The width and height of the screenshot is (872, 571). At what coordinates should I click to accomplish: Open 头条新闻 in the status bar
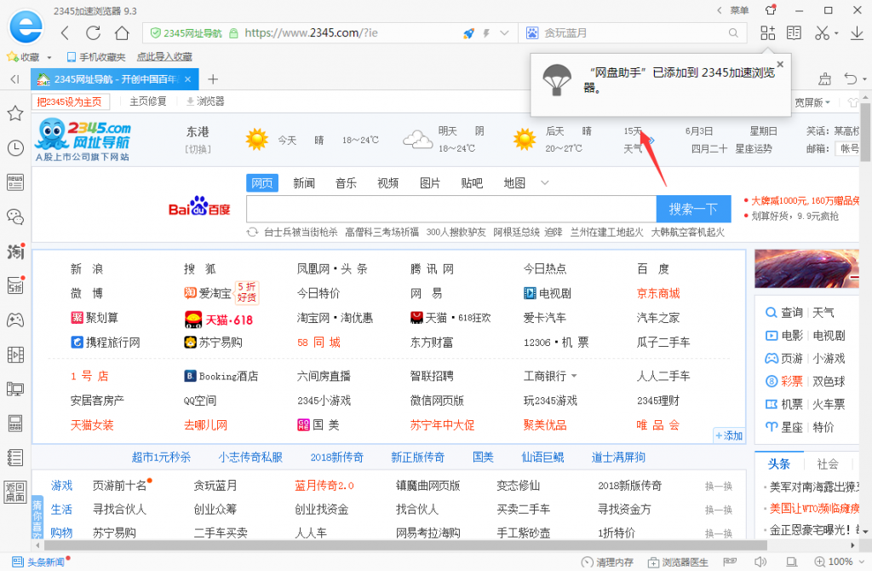pos(38,562)
